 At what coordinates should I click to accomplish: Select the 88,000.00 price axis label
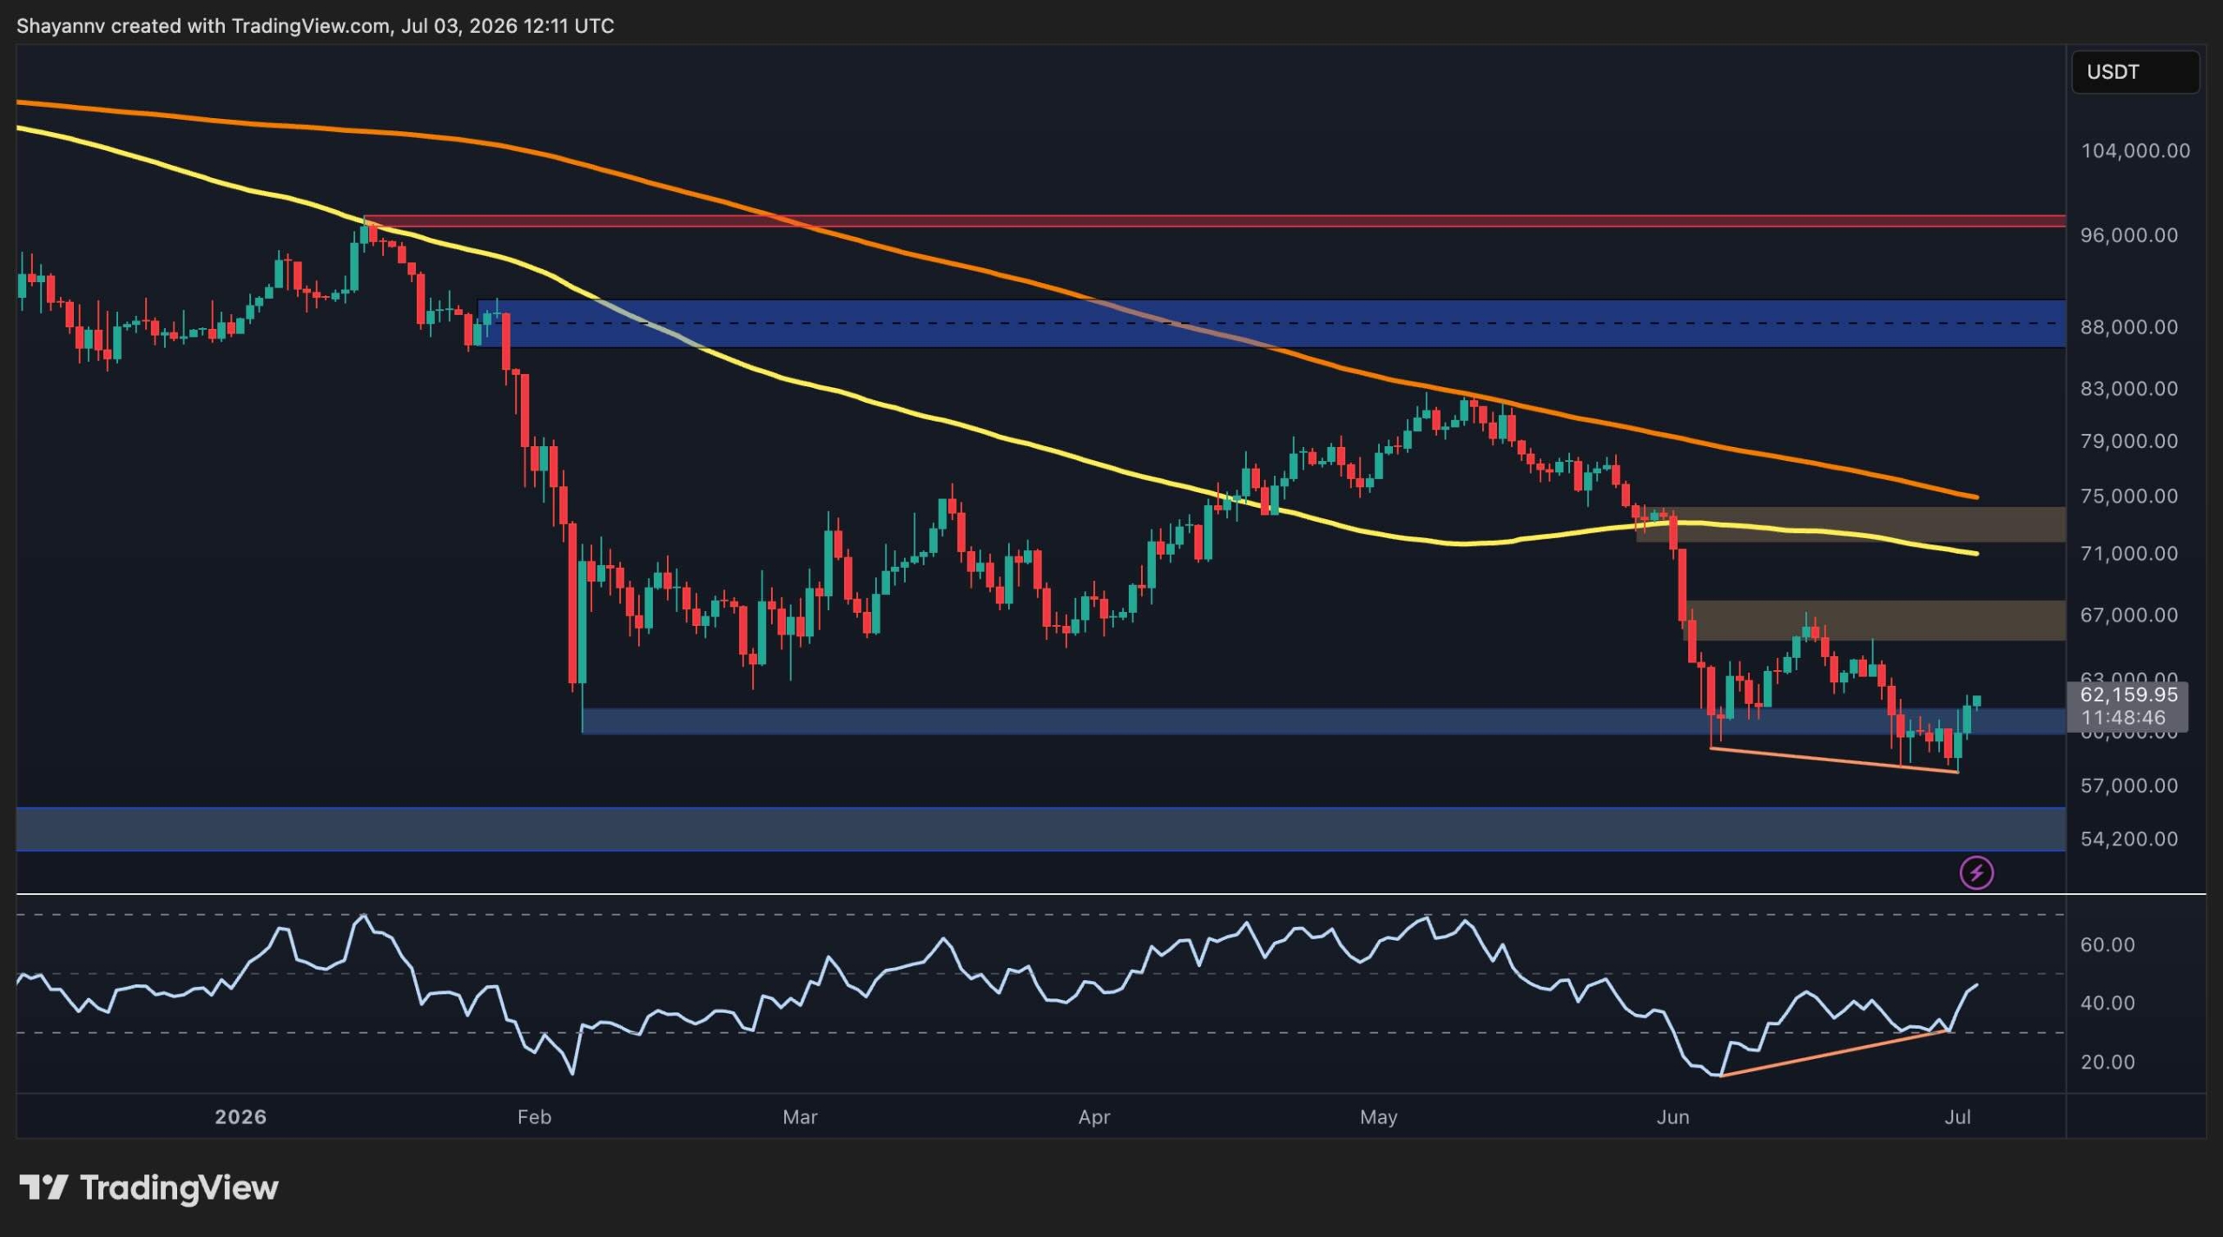2129,327
